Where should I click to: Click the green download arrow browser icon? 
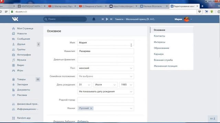212,12
